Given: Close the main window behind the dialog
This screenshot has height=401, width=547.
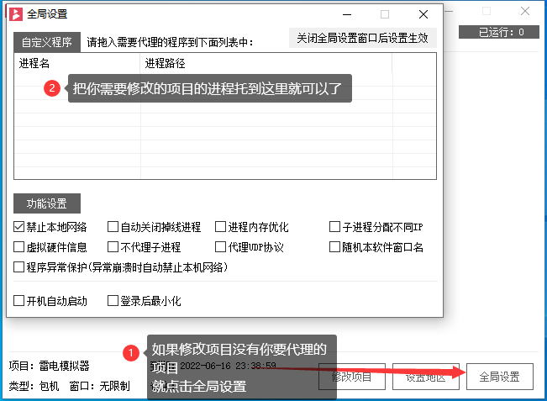Looking at the screenshot, I should point(525,11).
